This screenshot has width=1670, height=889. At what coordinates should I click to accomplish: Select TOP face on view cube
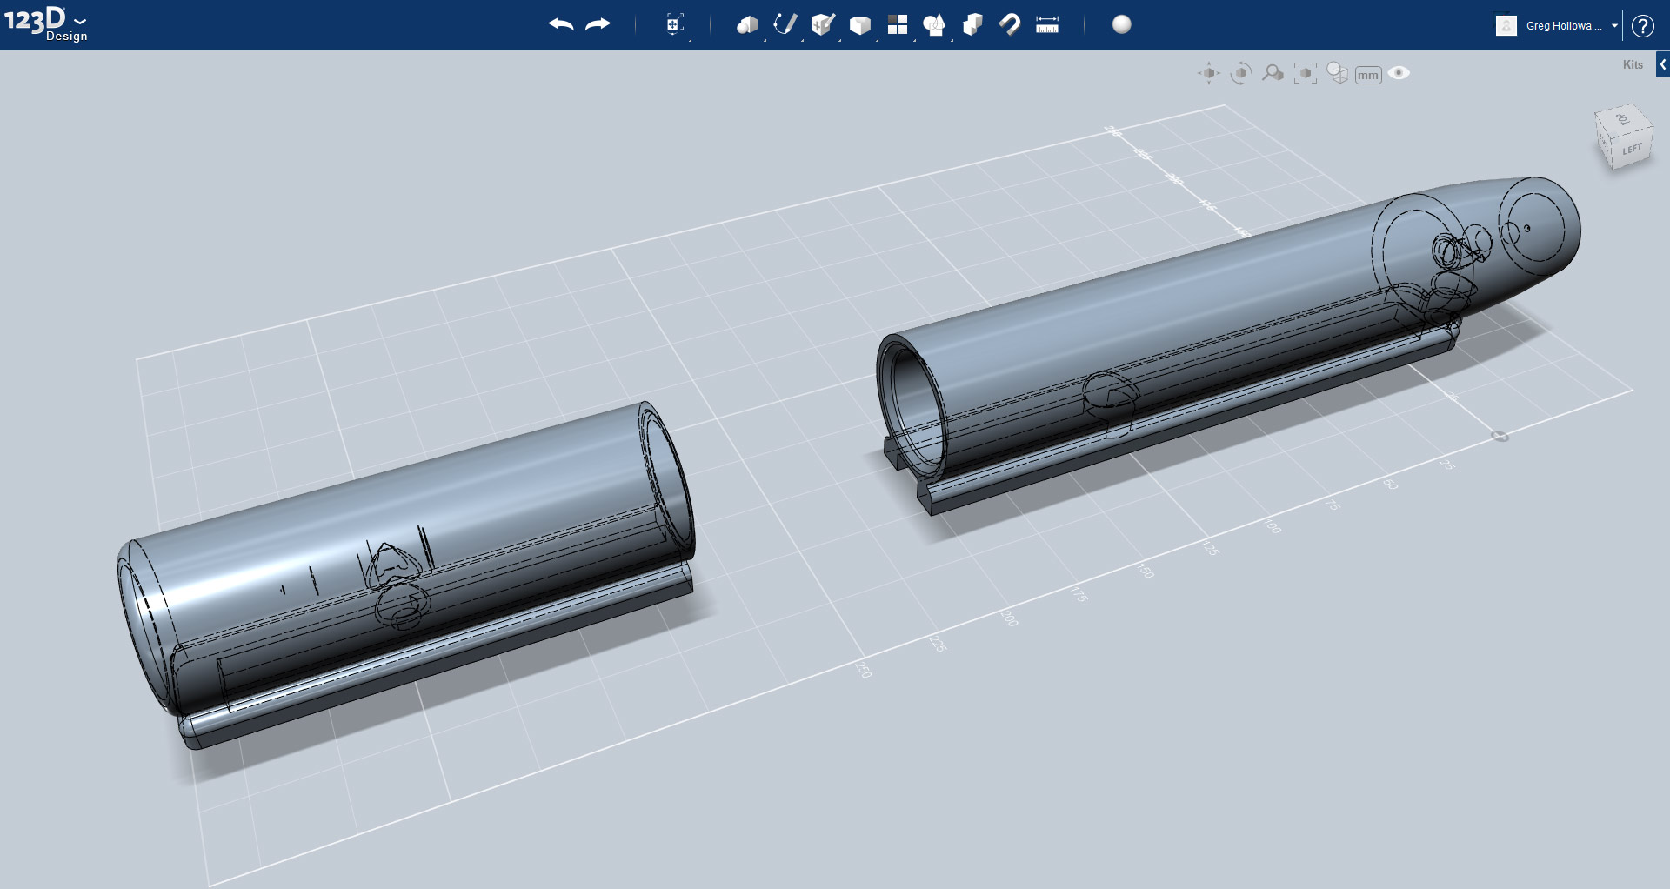tap(1621, 119)
